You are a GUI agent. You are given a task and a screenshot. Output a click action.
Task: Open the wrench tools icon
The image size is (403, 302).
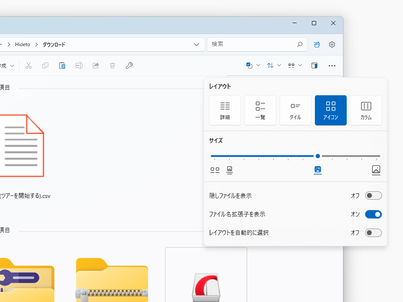(129, 65)
